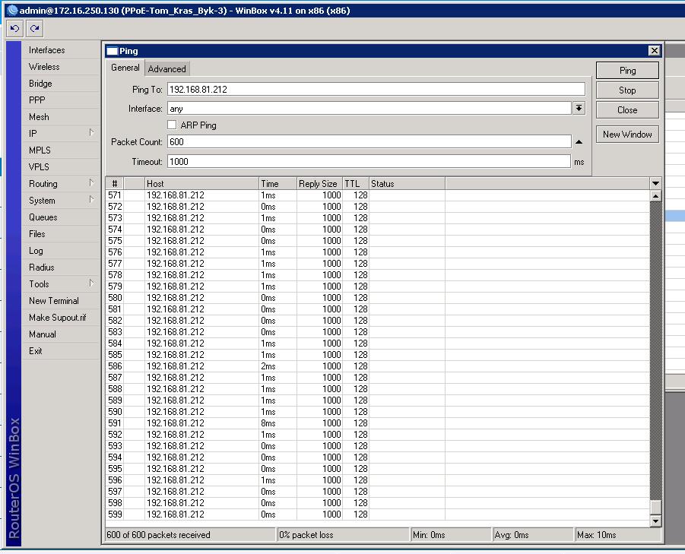The height and width of the screenshot is (554, 685).
Task: Click the '600 of 600 packets received' status
Action: [190, 535]
